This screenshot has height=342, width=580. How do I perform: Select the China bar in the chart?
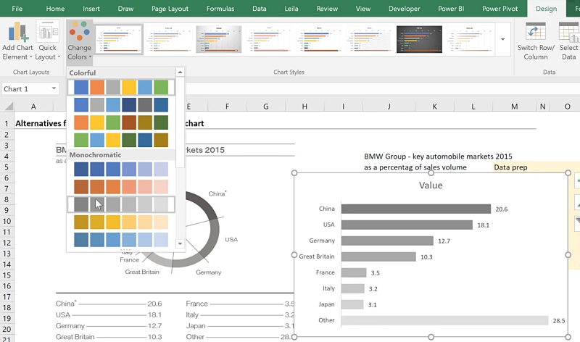coord(415,209)
